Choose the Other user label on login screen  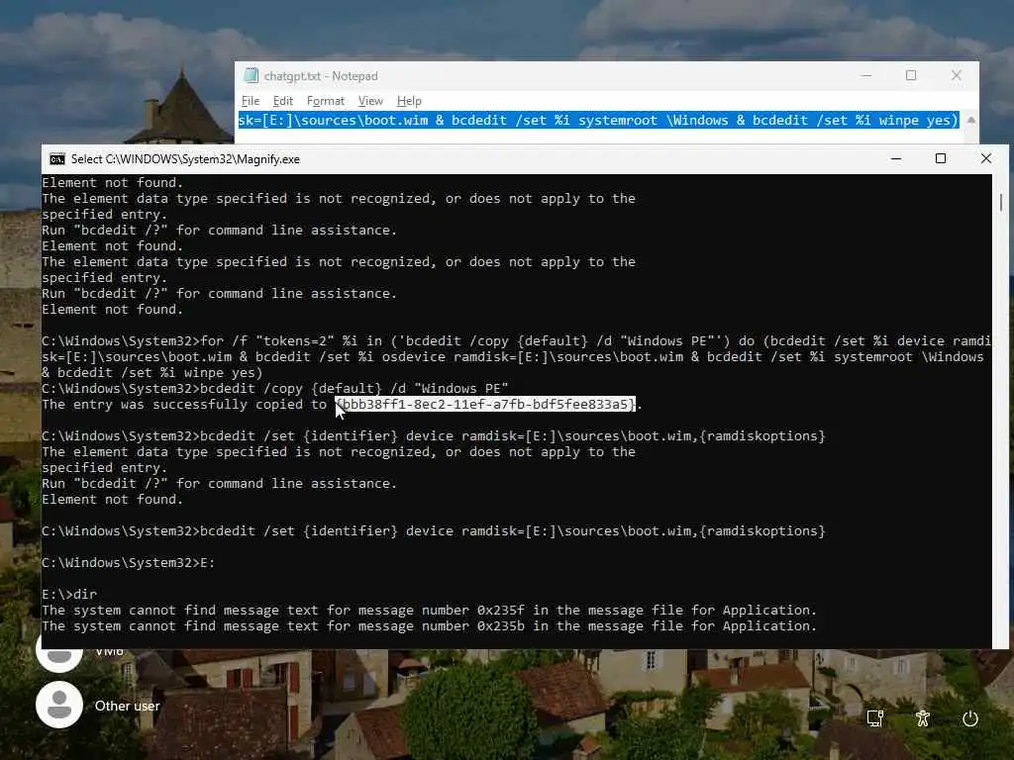(128, 706)
